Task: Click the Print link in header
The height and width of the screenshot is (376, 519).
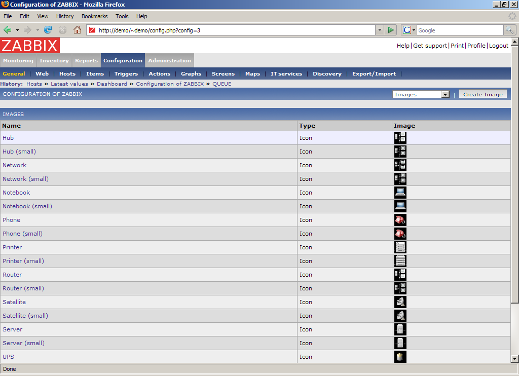Action: (457, 46)
